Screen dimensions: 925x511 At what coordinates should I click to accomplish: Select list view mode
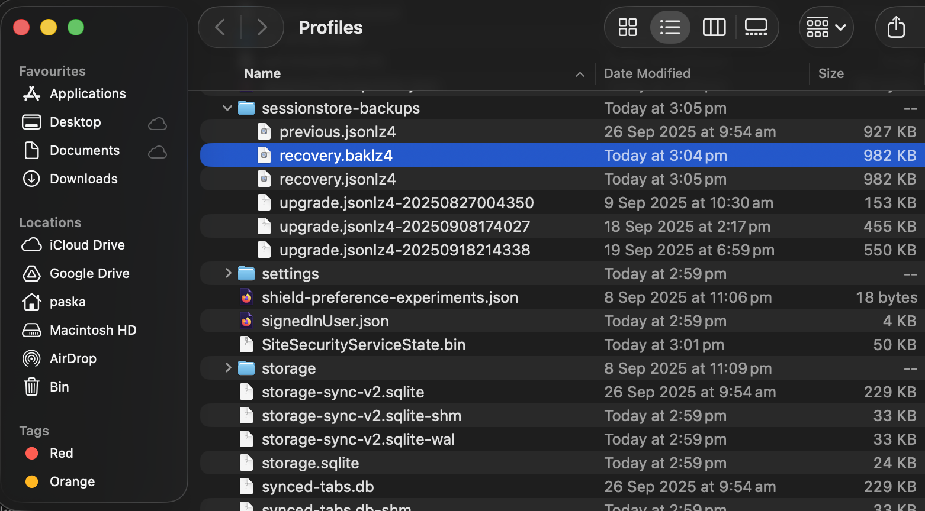point(670,27)
